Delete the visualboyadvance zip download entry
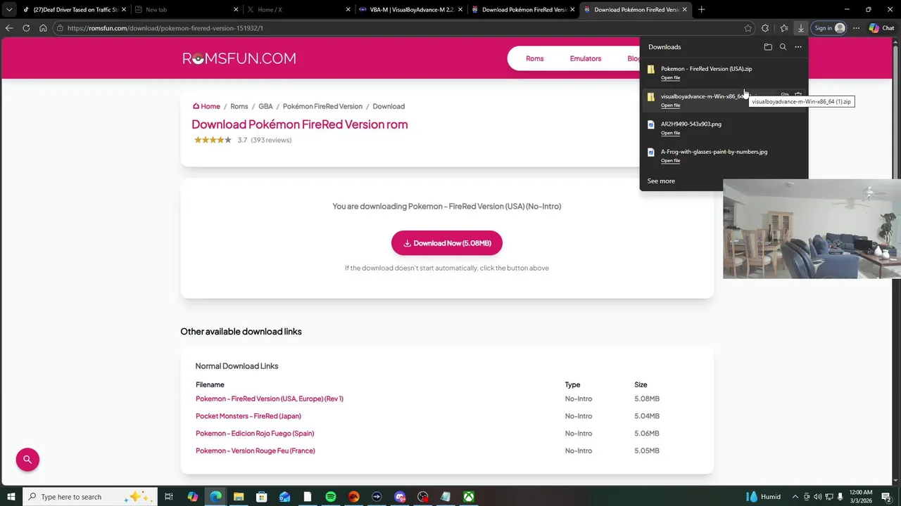The image size is (901, 506). coord(798,96)
